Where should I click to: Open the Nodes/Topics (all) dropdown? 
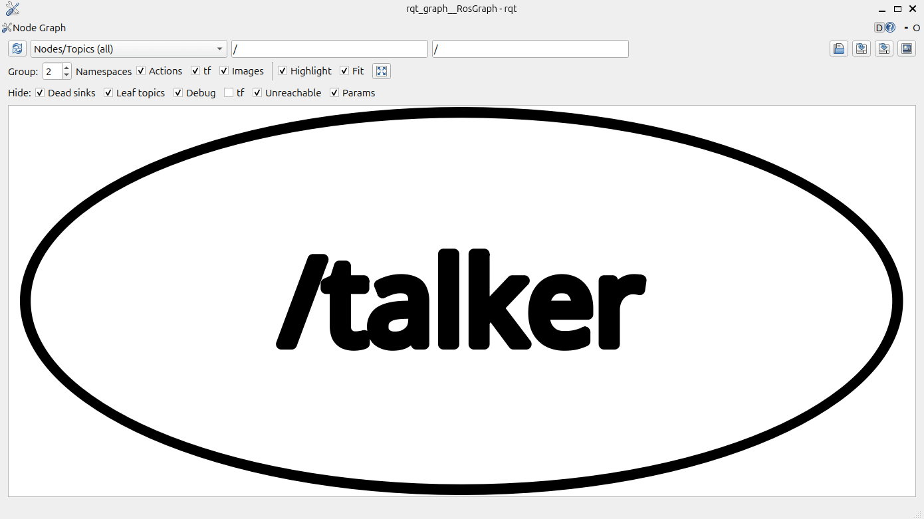pos(129,49)
